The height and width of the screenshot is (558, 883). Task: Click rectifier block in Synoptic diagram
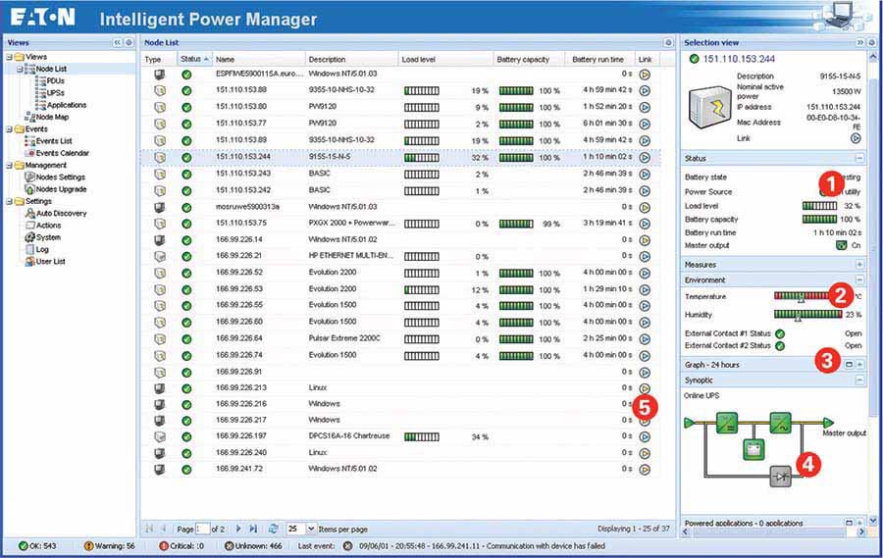coord(727,423)
